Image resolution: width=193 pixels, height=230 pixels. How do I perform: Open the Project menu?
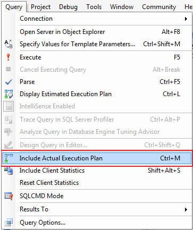(40, 7)
